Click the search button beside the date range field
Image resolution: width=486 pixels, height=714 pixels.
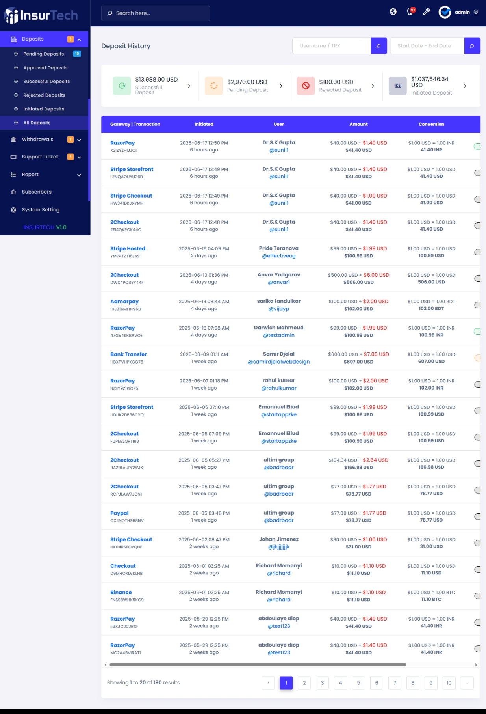coord(472,46)
